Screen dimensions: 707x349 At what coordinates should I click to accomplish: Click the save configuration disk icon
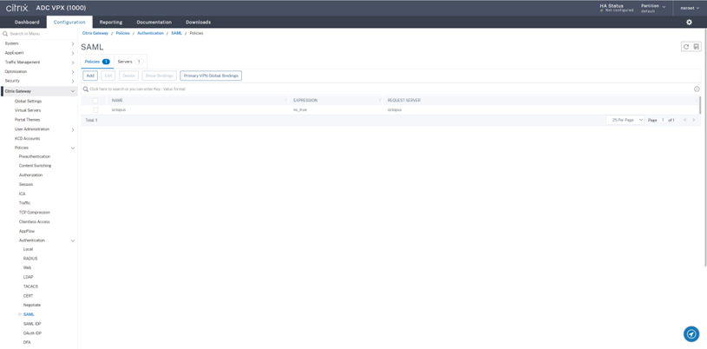pos(697,47)
